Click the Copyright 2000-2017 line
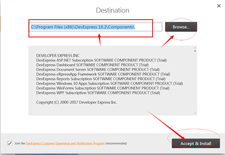Screen dimensions: 225x155 coord(76,102)
